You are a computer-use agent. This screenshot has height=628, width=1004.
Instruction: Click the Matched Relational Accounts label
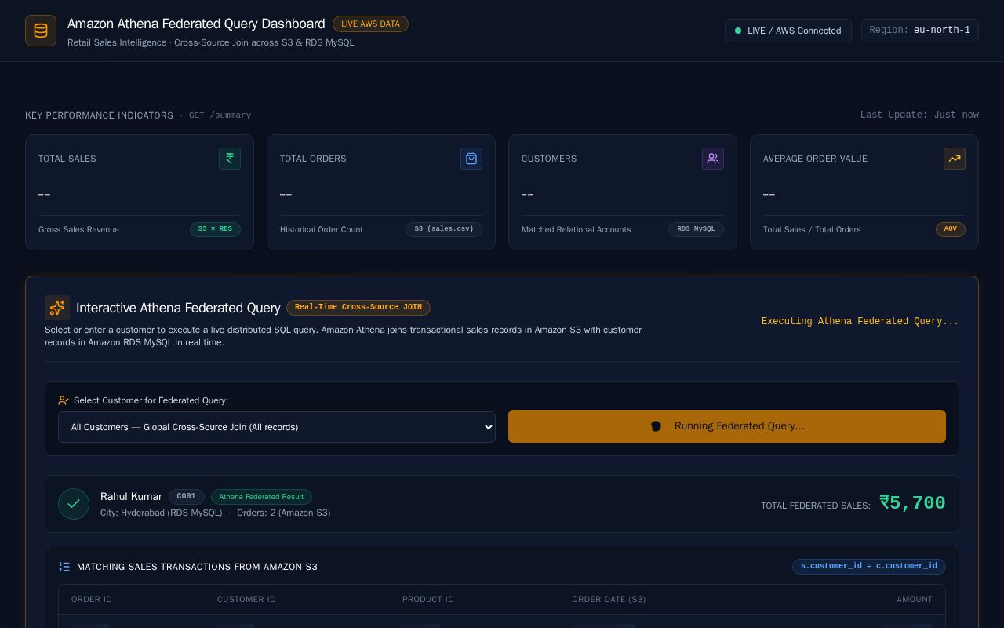coord(577,230)
